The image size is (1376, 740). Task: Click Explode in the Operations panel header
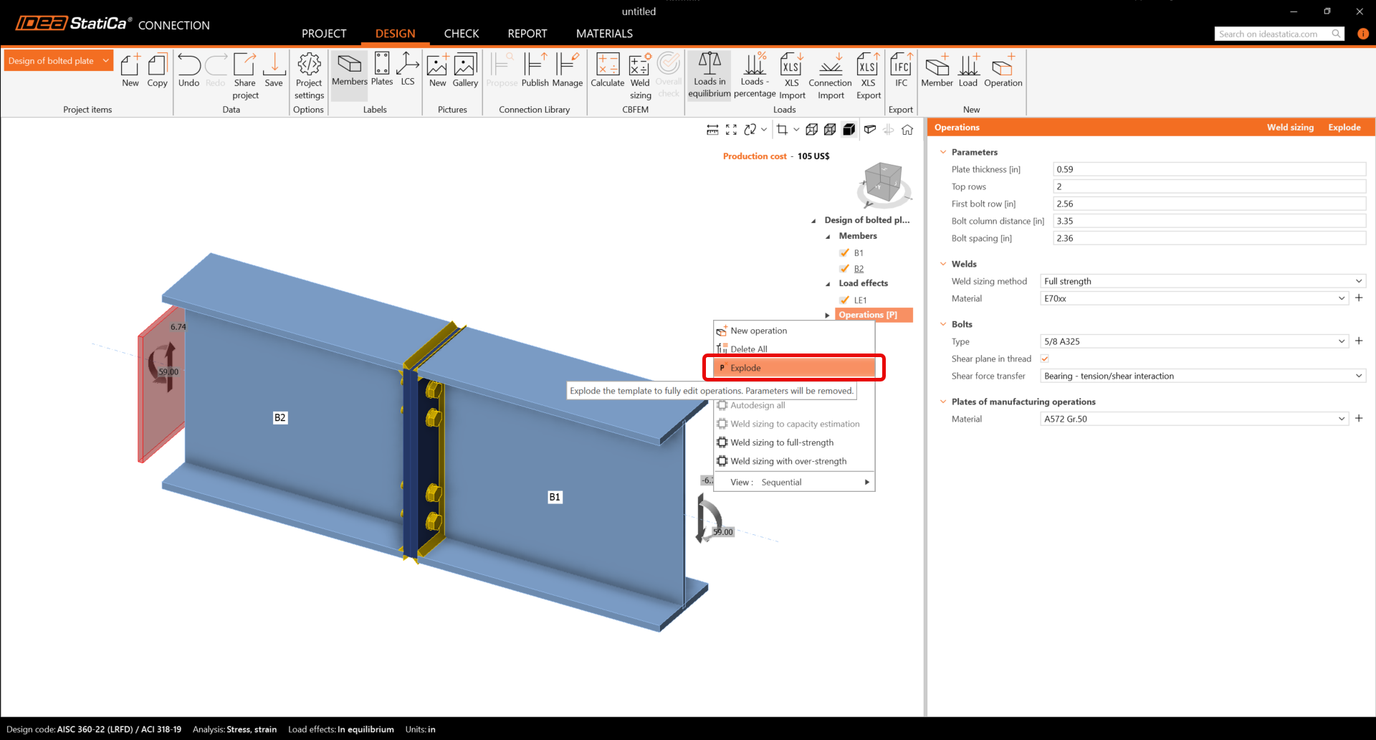[1344, 128]
